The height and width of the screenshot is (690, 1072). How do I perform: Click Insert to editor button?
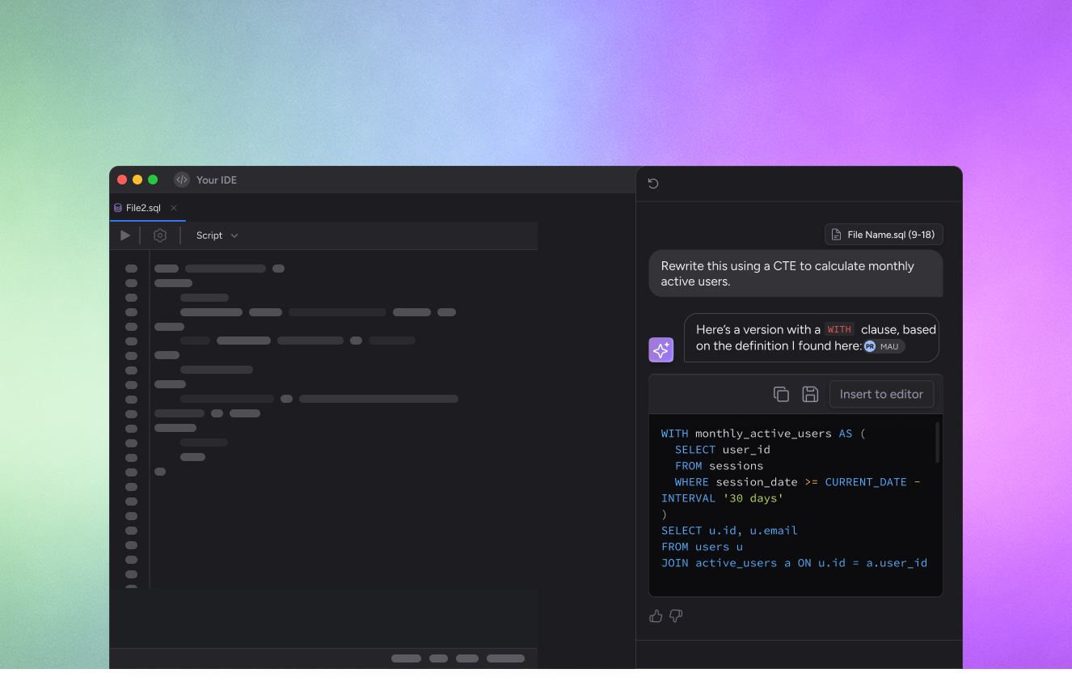[881, 394]
